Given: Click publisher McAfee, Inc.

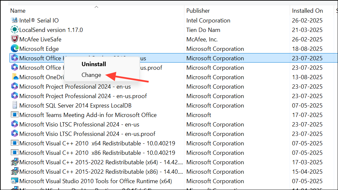Looking at the screenshot, I should click(x=202, y=39).
